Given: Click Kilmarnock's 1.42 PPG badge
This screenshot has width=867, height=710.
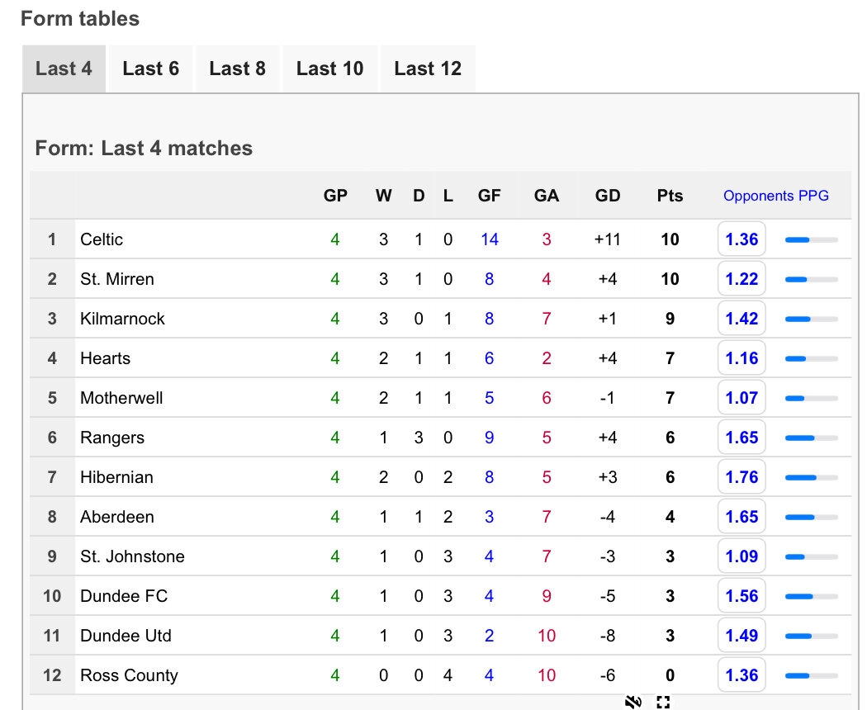Looking at the screenshot, I should click(x=741, y=319).
